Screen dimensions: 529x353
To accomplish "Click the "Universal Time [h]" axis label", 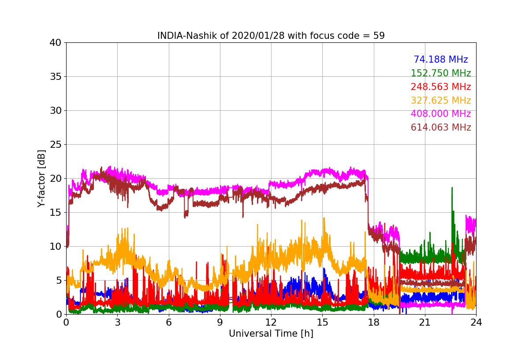I will [271, 334].
